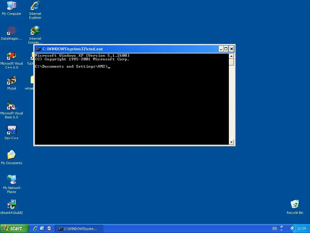Viewport: 310px width, 233px height.
Task: Minimize the cmd.exe window
Action: (221, 49)
